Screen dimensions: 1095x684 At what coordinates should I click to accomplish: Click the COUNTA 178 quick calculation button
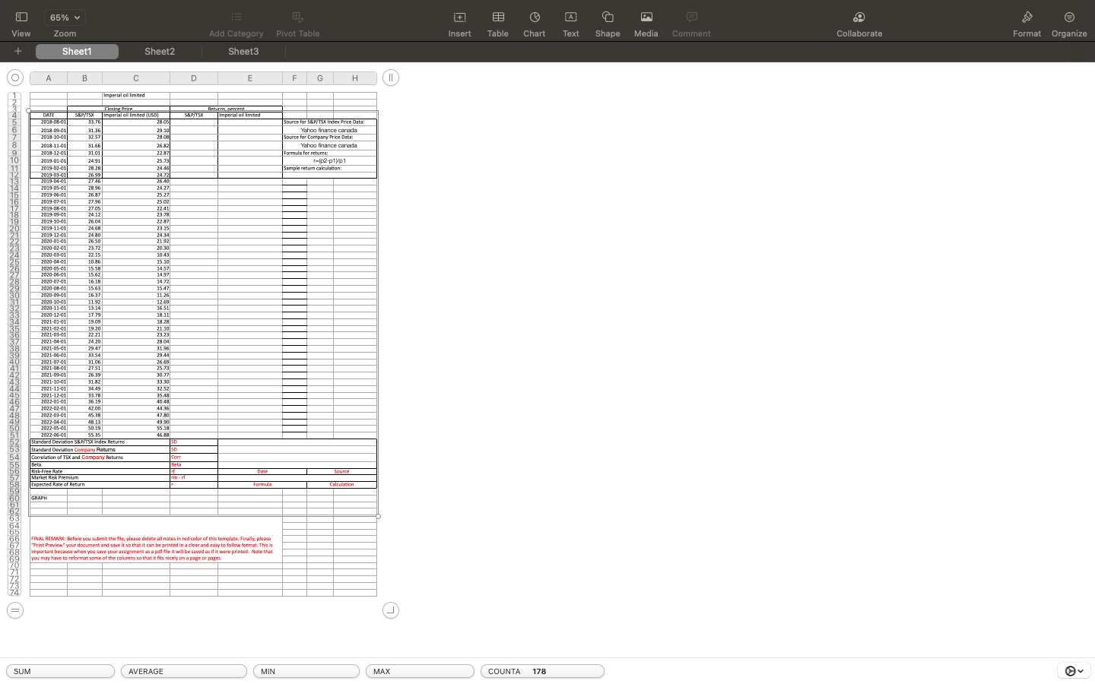(542, 671)
